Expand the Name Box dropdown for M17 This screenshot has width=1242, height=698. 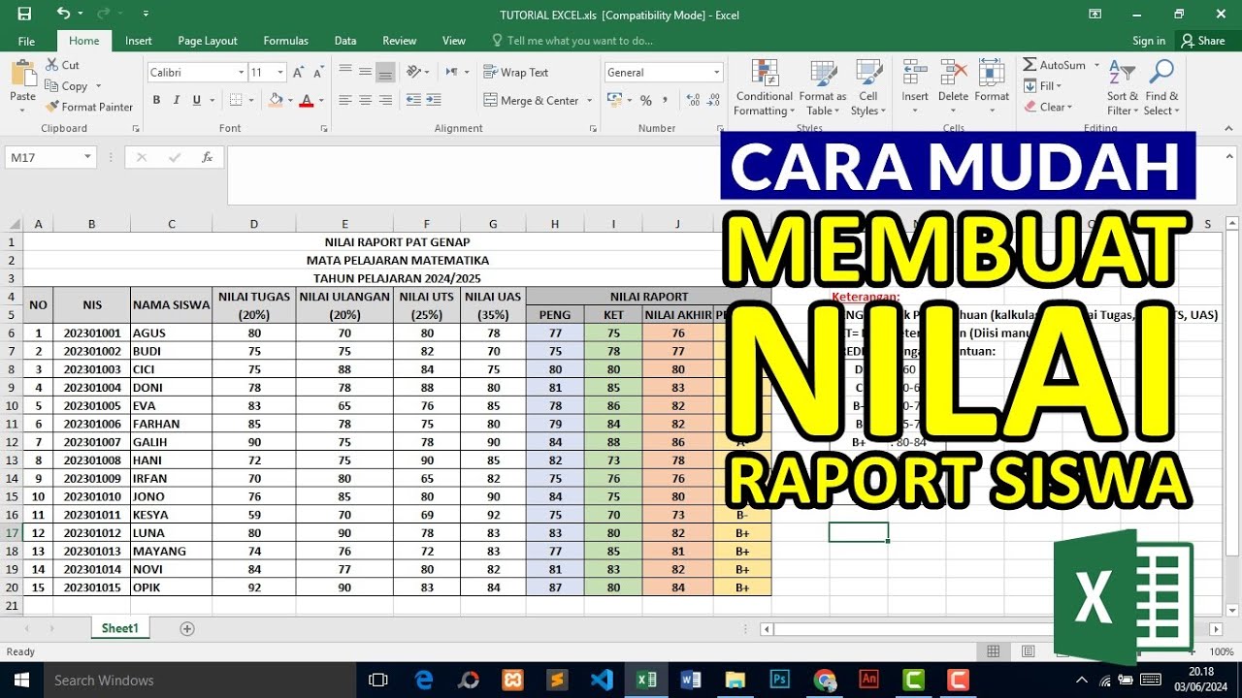pyautogui.click(x=87, y=157)
